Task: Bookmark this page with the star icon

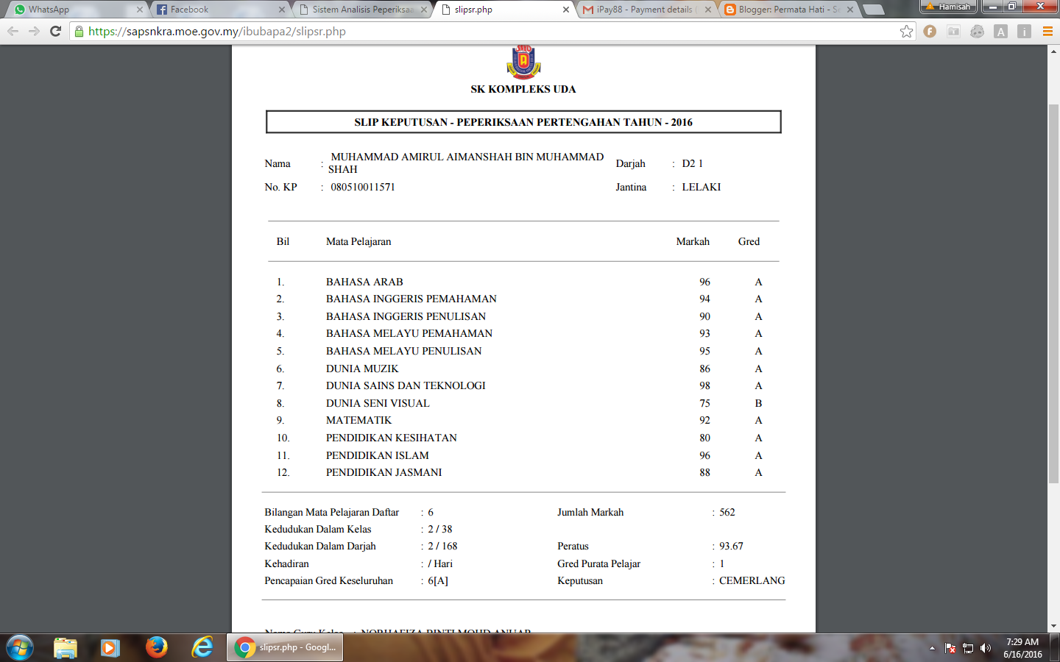Action: [x=906, y=32]
